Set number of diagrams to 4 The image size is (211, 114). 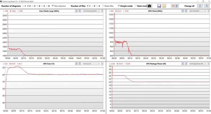[x=37, y=6]
